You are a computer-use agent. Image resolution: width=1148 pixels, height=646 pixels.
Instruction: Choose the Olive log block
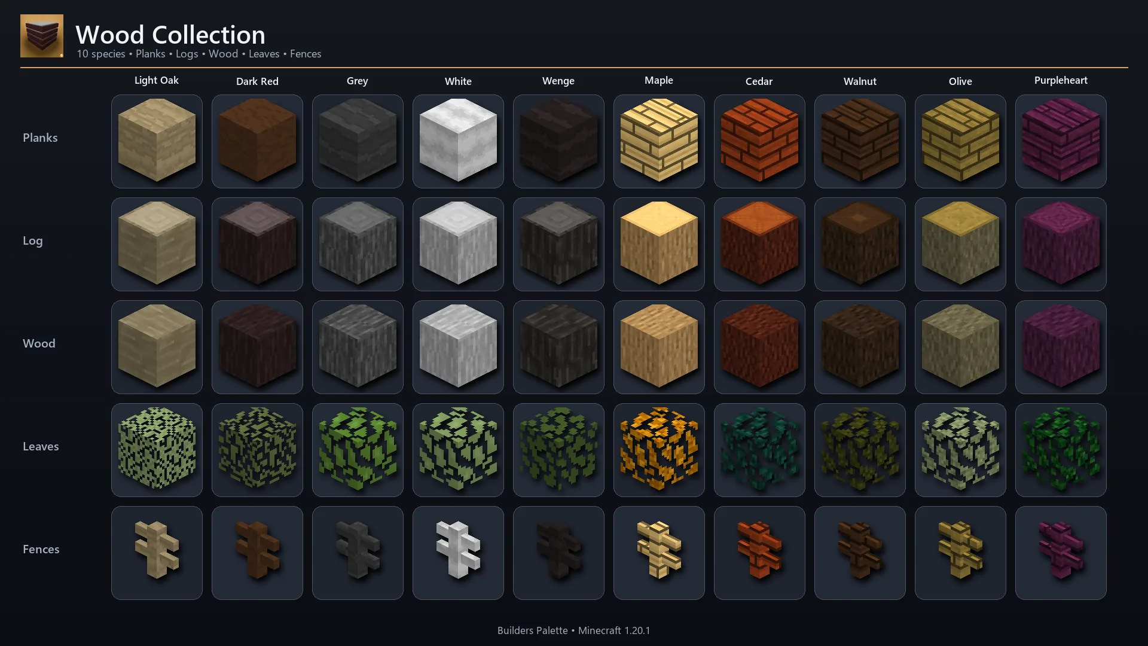pos(960,244)
